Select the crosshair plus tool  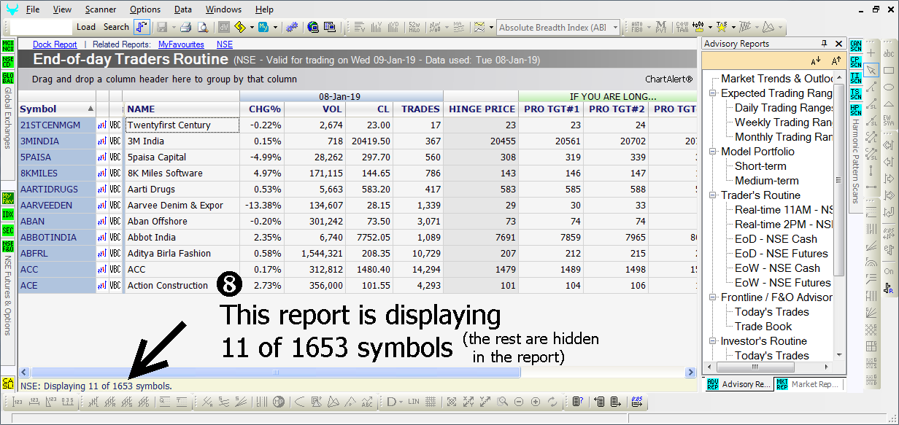pos(871,54)
